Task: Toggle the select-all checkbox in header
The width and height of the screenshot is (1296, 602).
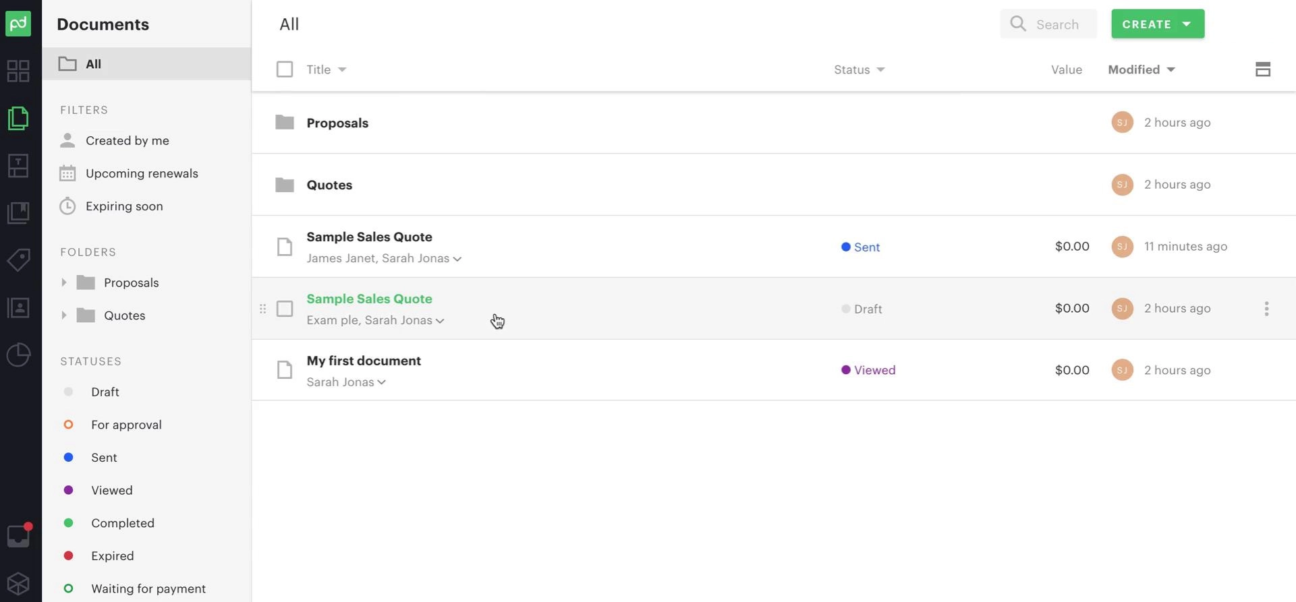Action: (x=285, y=69)
